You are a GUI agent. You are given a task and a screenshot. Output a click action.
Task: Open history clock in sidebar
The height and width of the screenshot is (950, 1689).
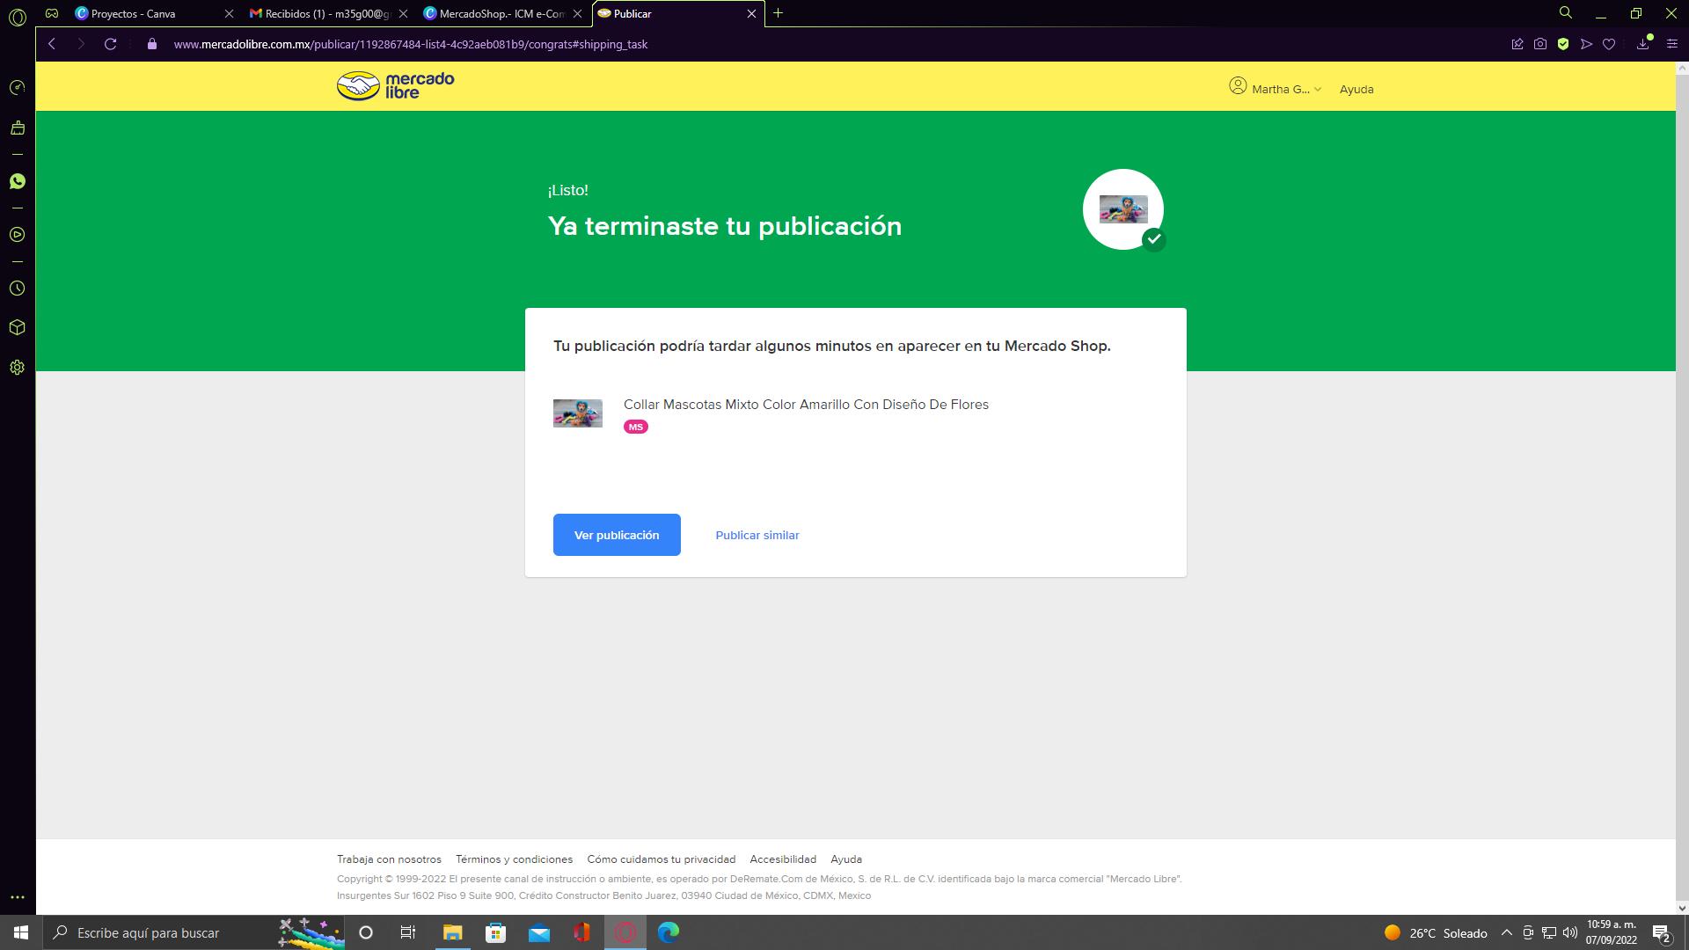click(17, 289)
